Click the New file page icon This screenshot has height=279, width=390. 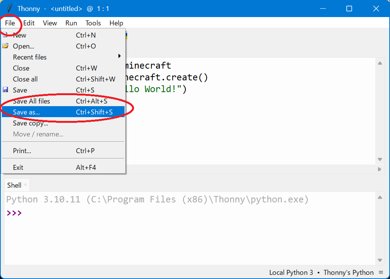pos(5,35)
